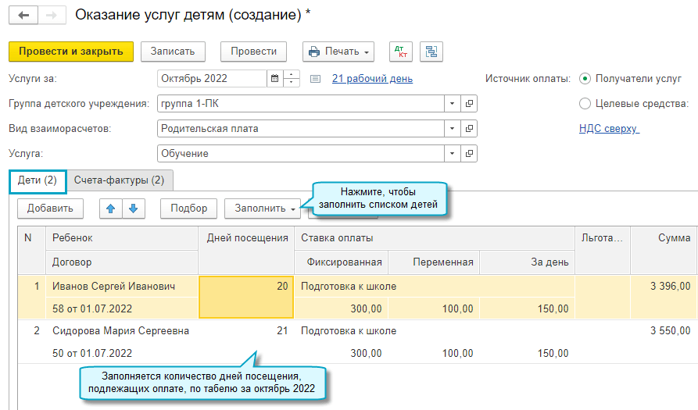Open the Печать dropdown menu
The height and width of the screenshot is (410, 698).
pos(338,52)
